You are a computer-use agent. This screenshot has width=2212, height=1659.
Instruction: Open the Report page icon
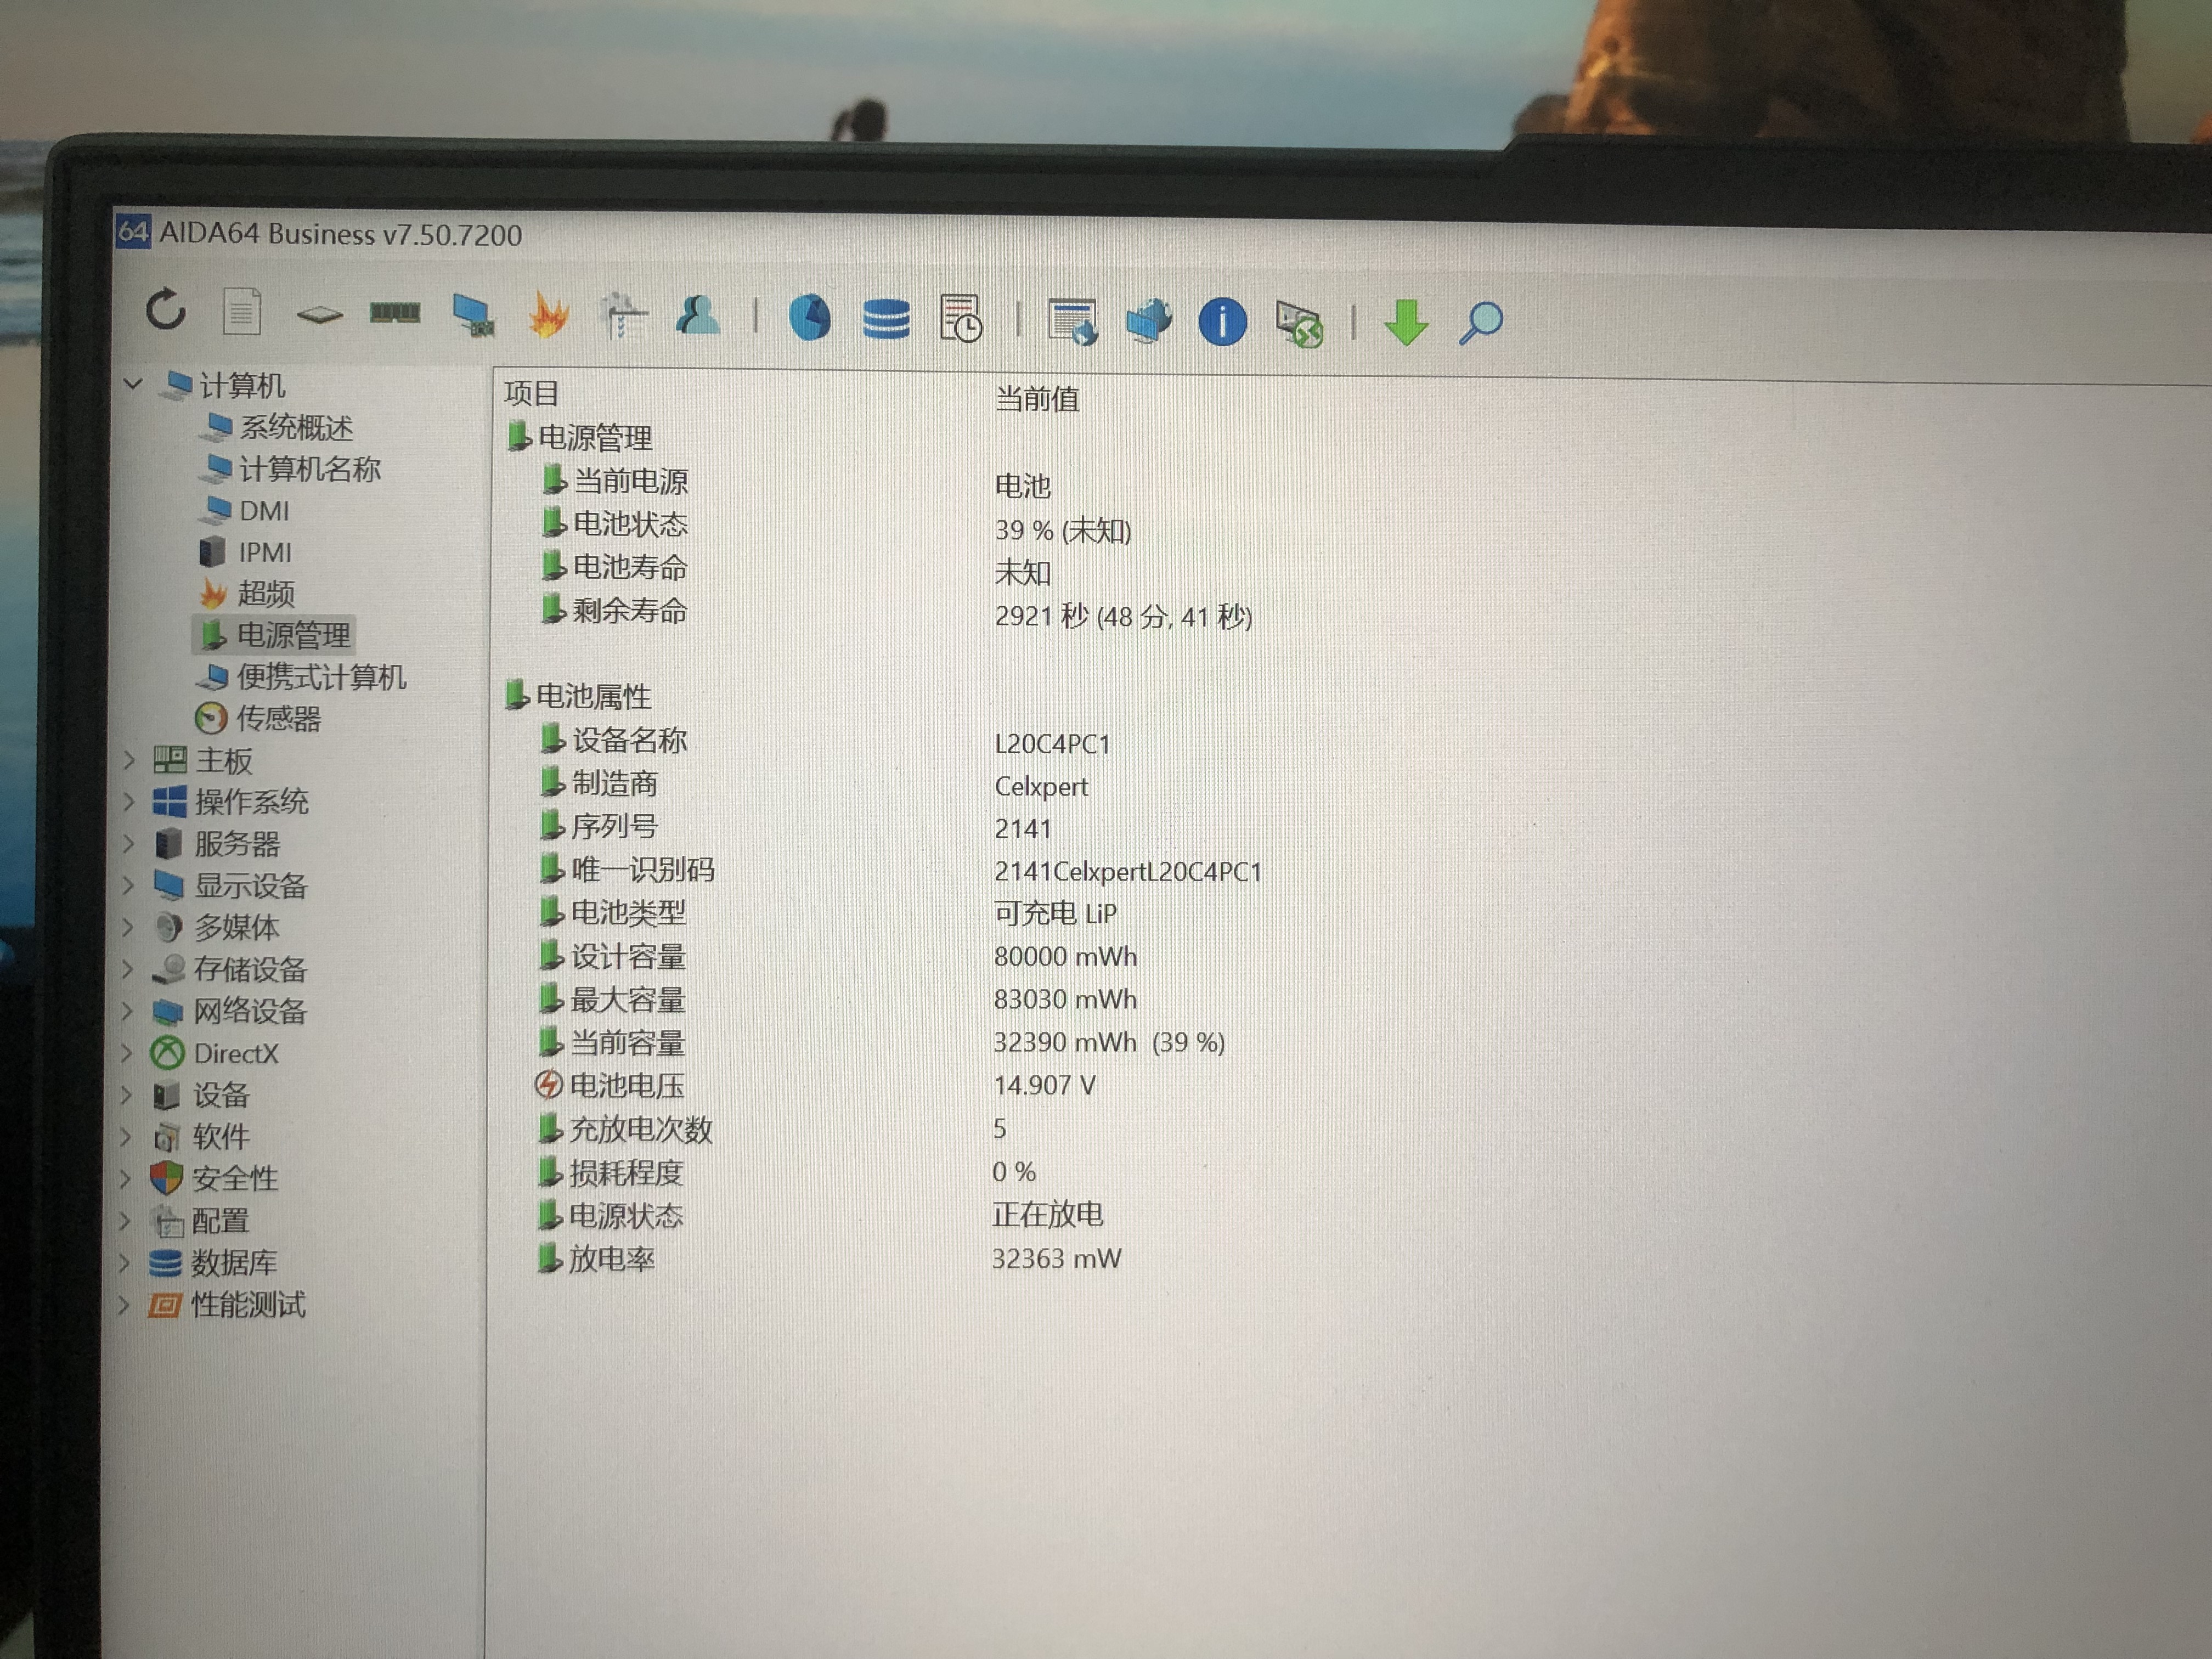click(x=241, y=312)
